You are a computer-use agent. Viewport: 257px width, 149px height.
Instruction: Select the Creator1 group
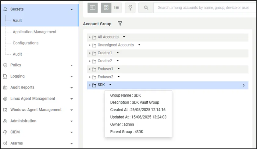[x=105, y=53]
